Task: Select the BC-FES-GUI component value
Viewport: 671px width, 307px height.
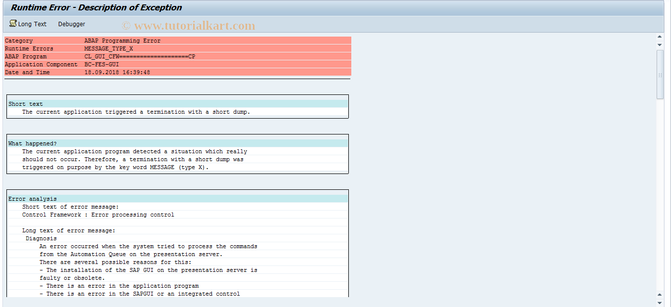Action: pos(102,64)
